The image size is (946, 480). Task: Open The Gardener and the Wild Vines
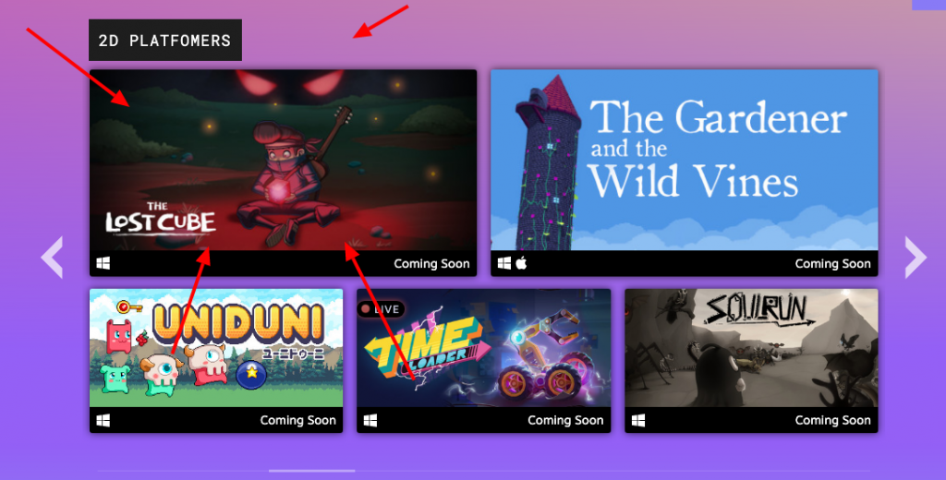coord(685,173)
